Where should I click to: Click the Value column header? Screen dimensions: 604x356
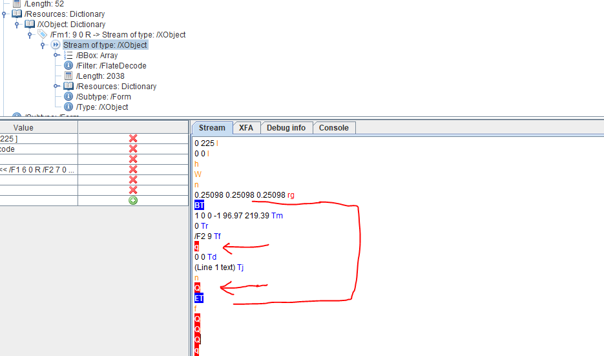click(x=24, y=128)
